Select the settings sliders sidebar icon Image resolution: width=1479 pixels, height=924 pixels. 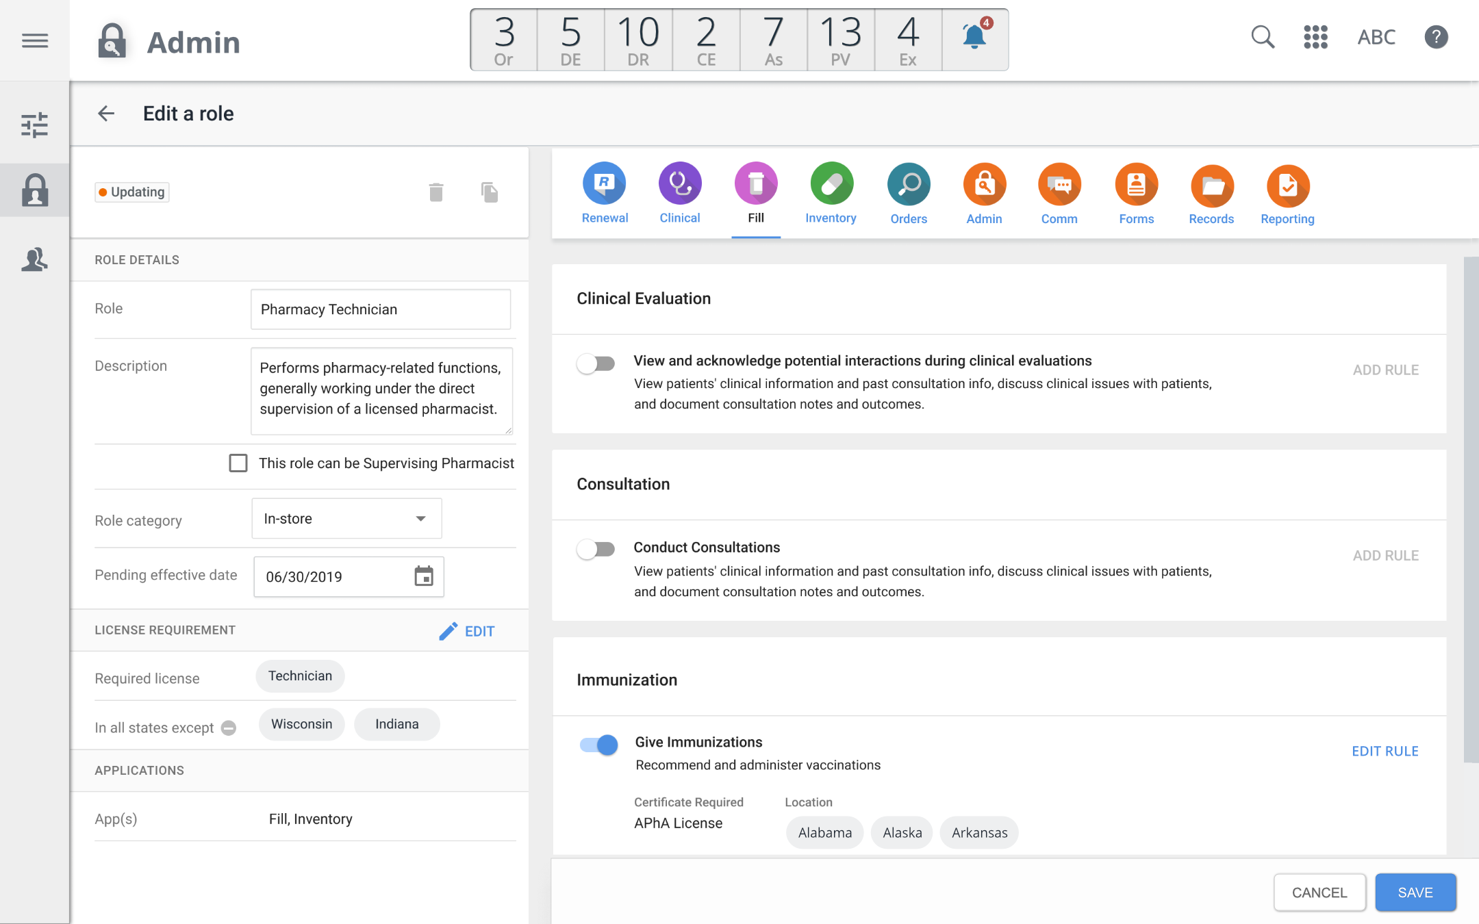coord(34,125)
